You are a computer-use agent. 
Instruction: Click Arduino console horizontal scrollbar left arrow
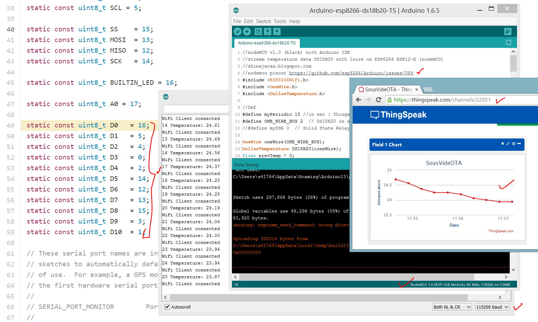point(235,277)
